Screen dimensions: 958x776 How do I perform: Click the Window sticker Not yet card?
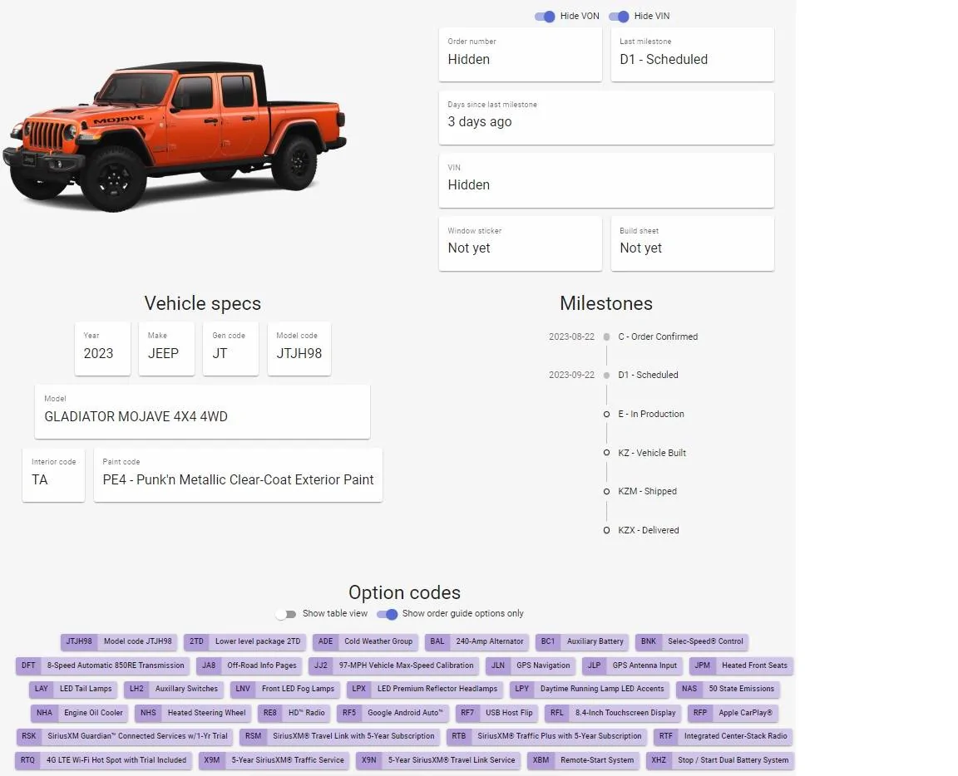tap(521, 243)
